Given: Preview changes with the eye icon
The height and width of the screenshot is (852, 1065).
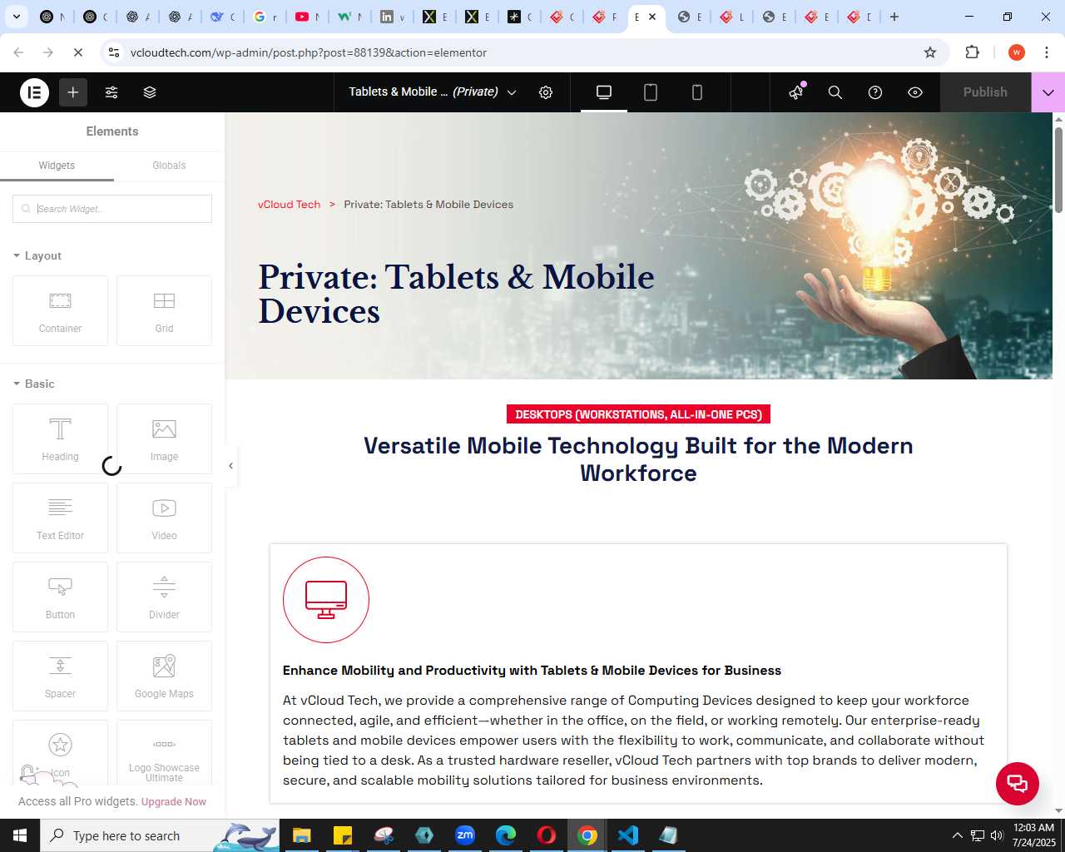Looking at the screenshot, I should click(915, 92).
